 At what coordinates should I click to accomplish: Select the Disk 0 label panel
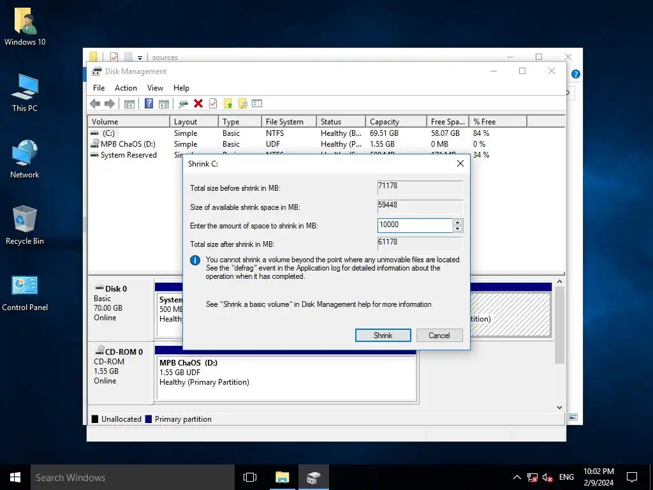point(121,309)
